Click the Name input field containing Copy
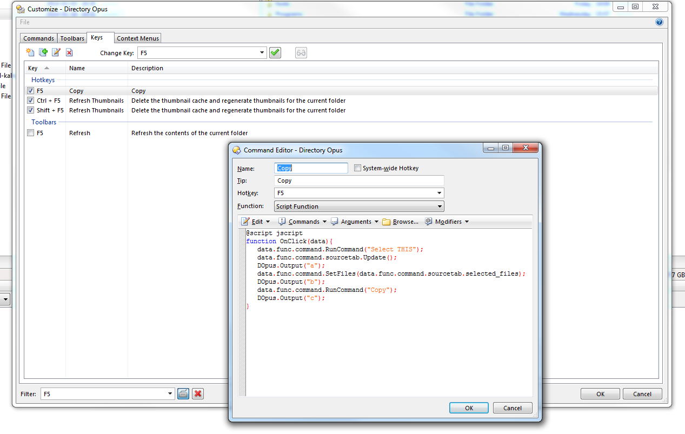Image resolution: width=685 pixels, height=434 pixels. click(x=311, y=168)
